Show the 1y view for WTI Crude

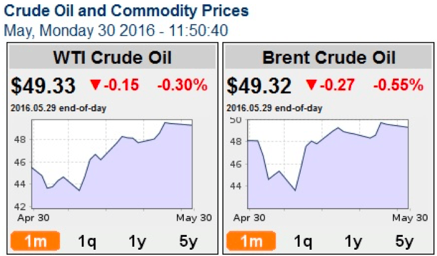[x=138, y=241]
